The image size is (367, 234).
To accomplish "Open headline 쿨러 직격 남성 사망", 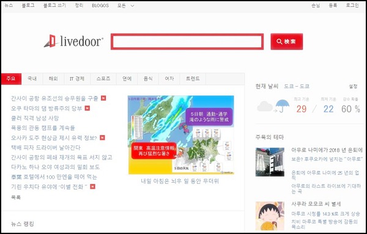I will point(35,118).
